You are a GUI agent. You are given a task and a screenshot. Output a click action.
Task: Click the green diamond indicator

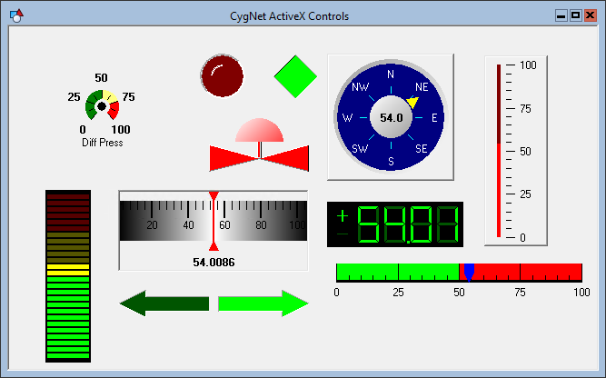coord(295,76)
